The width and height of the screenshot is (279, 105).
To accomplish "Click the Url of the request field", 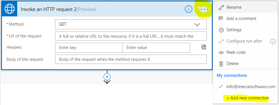I will click(x=131, y=36).
